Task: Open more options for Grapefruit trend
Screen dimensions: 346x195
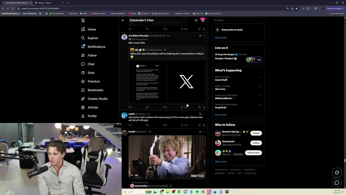Action: (261, 105)
